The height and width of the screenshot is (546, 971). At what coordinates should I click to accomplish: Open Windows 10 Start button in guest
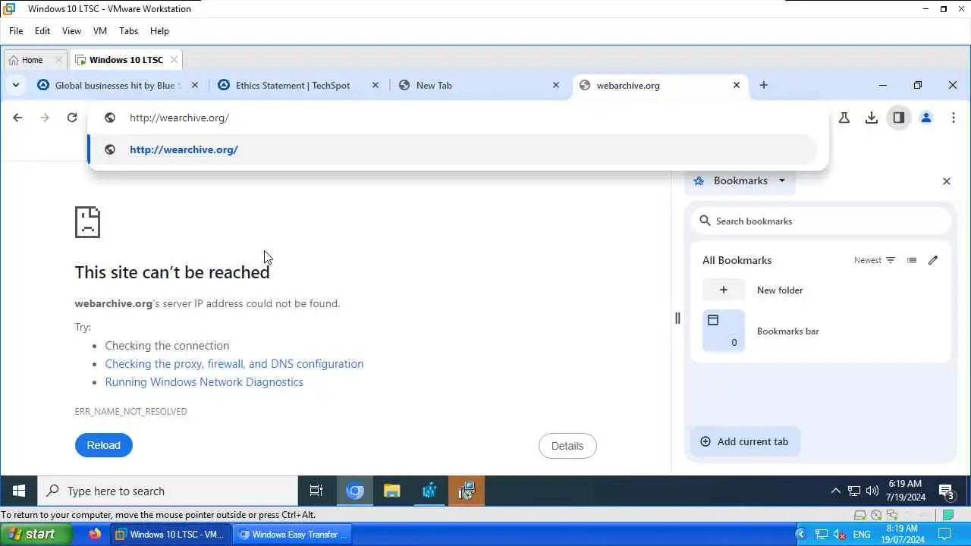[x=19, y=491]
